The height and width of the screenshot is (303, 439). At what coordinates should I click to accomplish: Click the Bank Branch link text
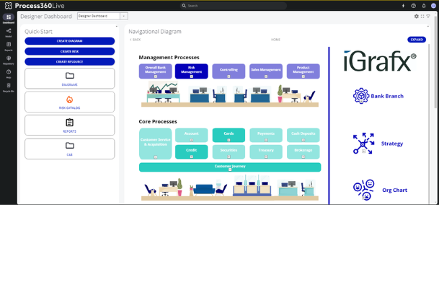[387, 96]
